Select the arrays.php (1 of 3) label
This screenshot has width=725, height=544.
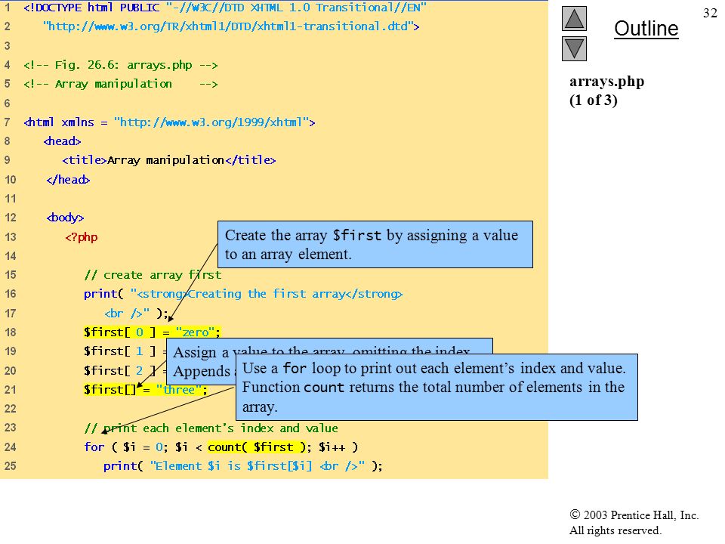(606, 91)
